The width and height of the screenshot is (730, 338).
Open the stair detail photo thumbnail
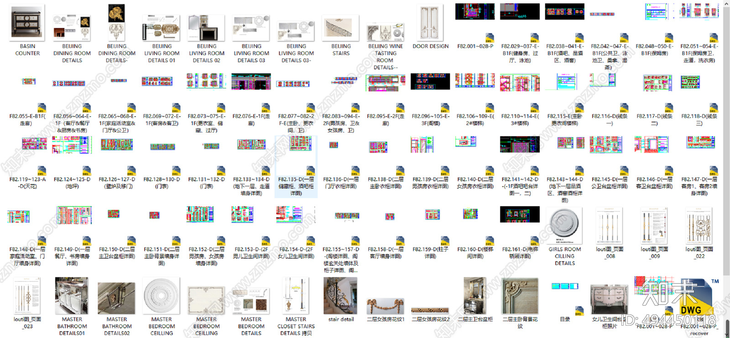pos(340,296)
